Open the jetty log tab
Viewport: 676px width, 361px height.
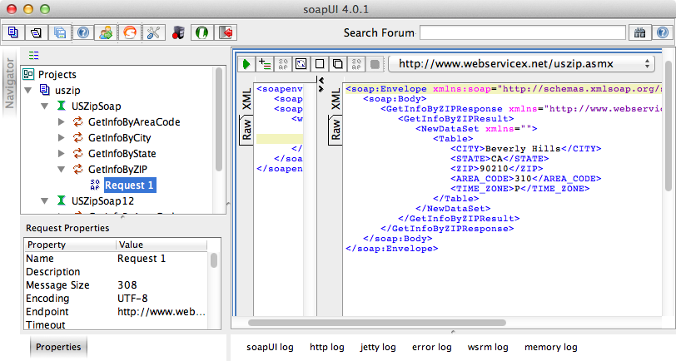click(378, 347)
